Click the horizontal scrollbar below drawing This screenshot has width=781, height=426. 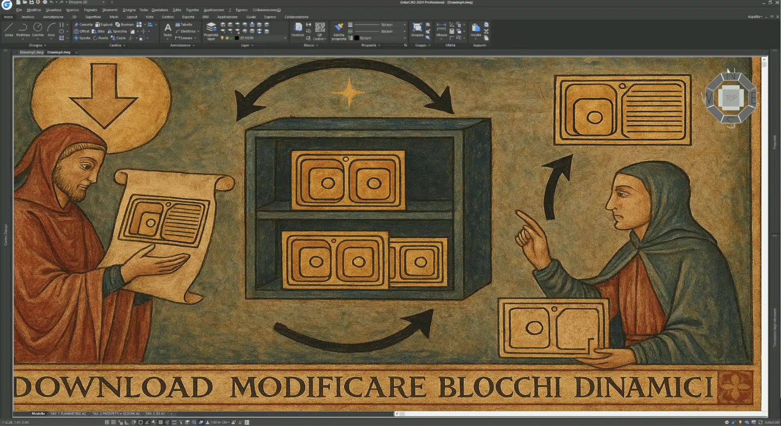click(x=581, y=414)
